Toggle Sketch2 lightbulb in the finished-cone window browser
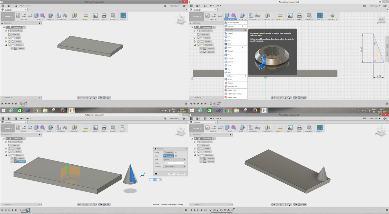This screenshot has width=389, height=214. 201,161
